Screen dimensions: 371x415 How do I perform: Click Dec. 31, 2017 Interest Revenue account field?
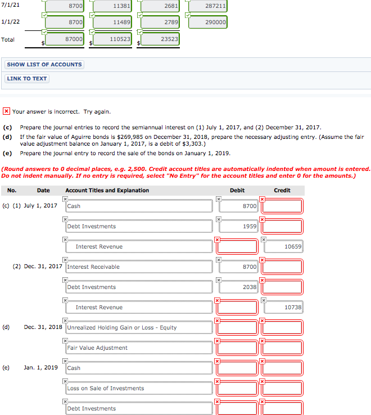point(139,307)
